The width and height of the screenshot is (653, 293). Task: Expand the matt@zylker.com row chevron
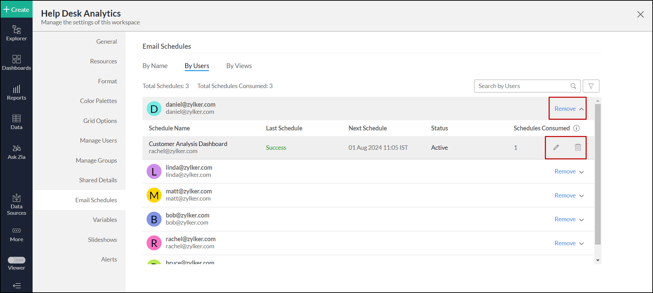click(581, 196)
